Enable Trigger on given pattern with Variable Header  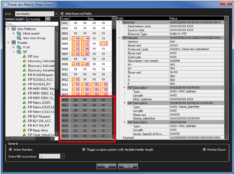tap(84, 149)
